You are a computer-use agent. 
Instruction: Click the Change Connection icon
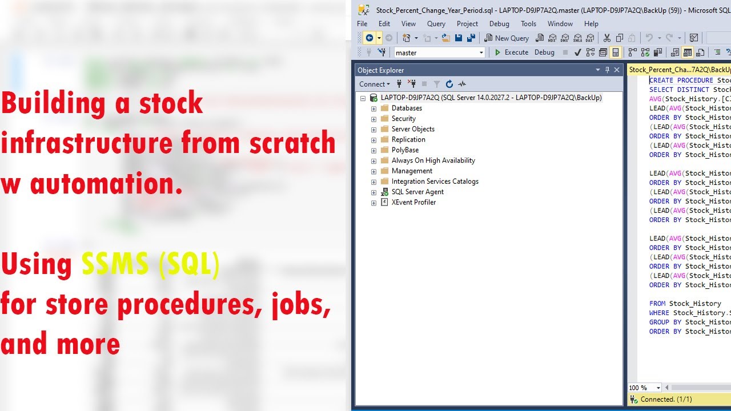point(382,53)
